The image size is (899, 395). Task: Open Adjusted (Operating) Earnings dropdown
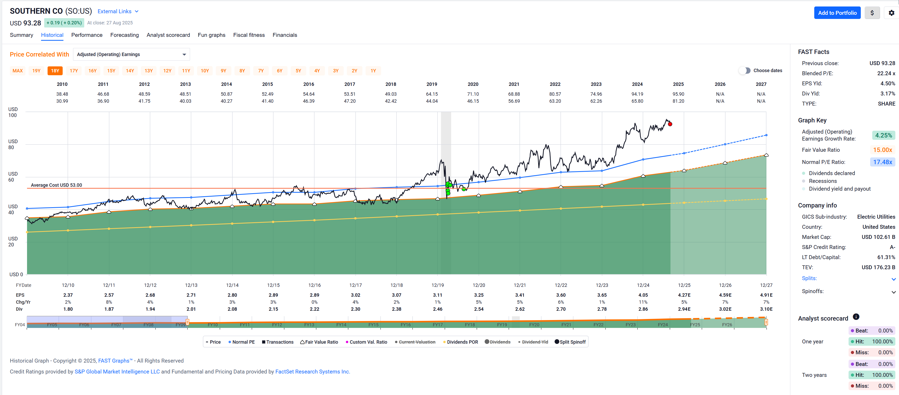[131, 54]
